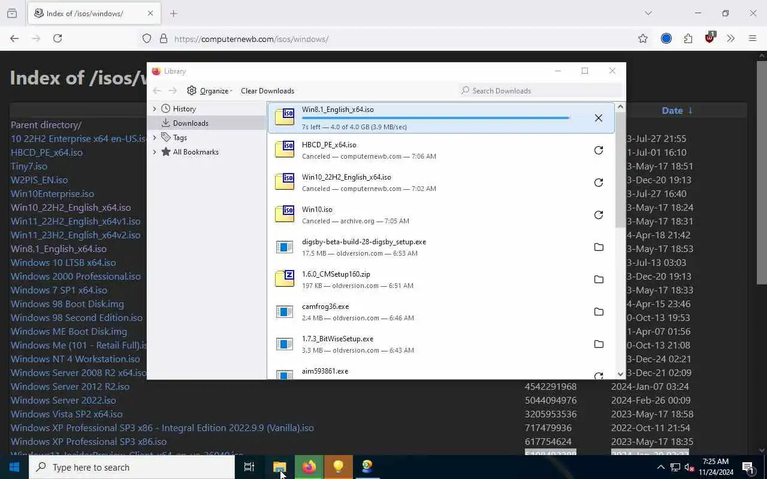
Task: Open the lightbulb app on taskbar
Action: pos(339,467)
